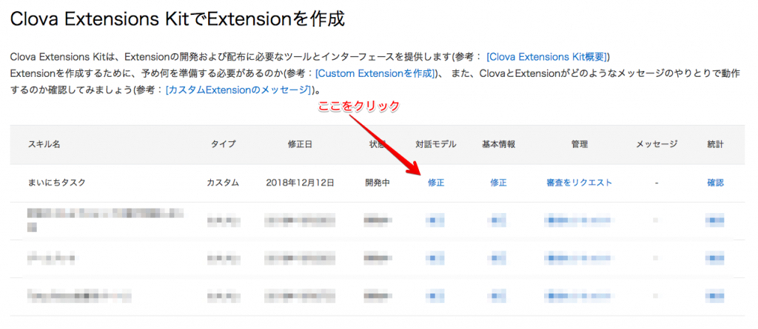Open the Clova Extensions Kit概要 link
This screenshot has width=758, height=329.
(x=548, y=56)
